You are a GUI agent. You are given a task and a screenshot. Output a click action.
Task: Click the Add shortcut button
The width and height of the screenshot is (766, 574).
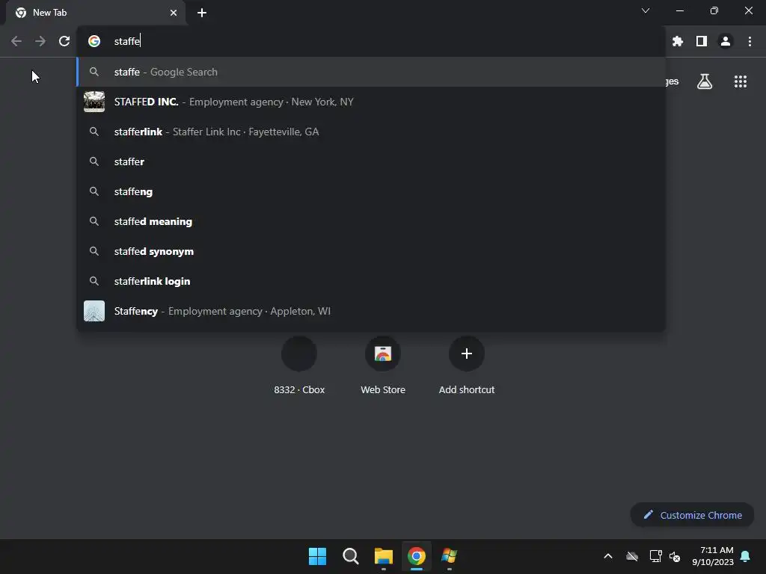[x=467, y=365]
